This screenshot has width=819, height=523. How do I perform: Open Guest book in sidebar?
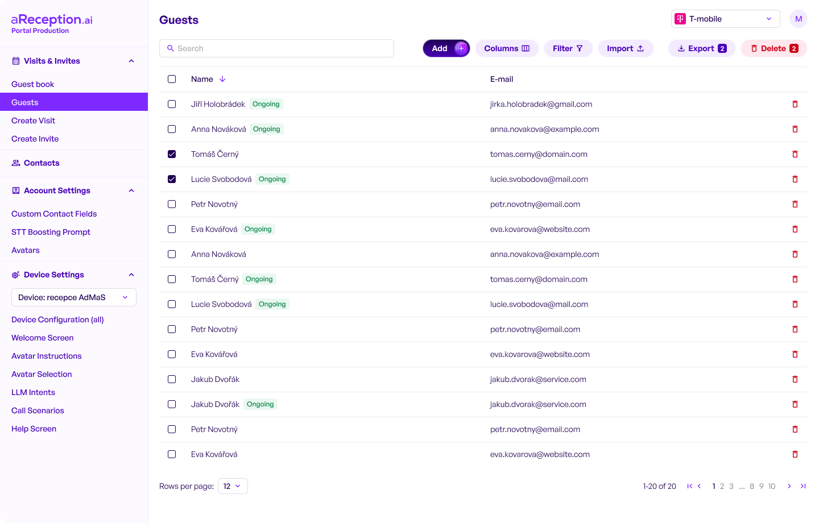pyautogui.click(x=33, y=84)
